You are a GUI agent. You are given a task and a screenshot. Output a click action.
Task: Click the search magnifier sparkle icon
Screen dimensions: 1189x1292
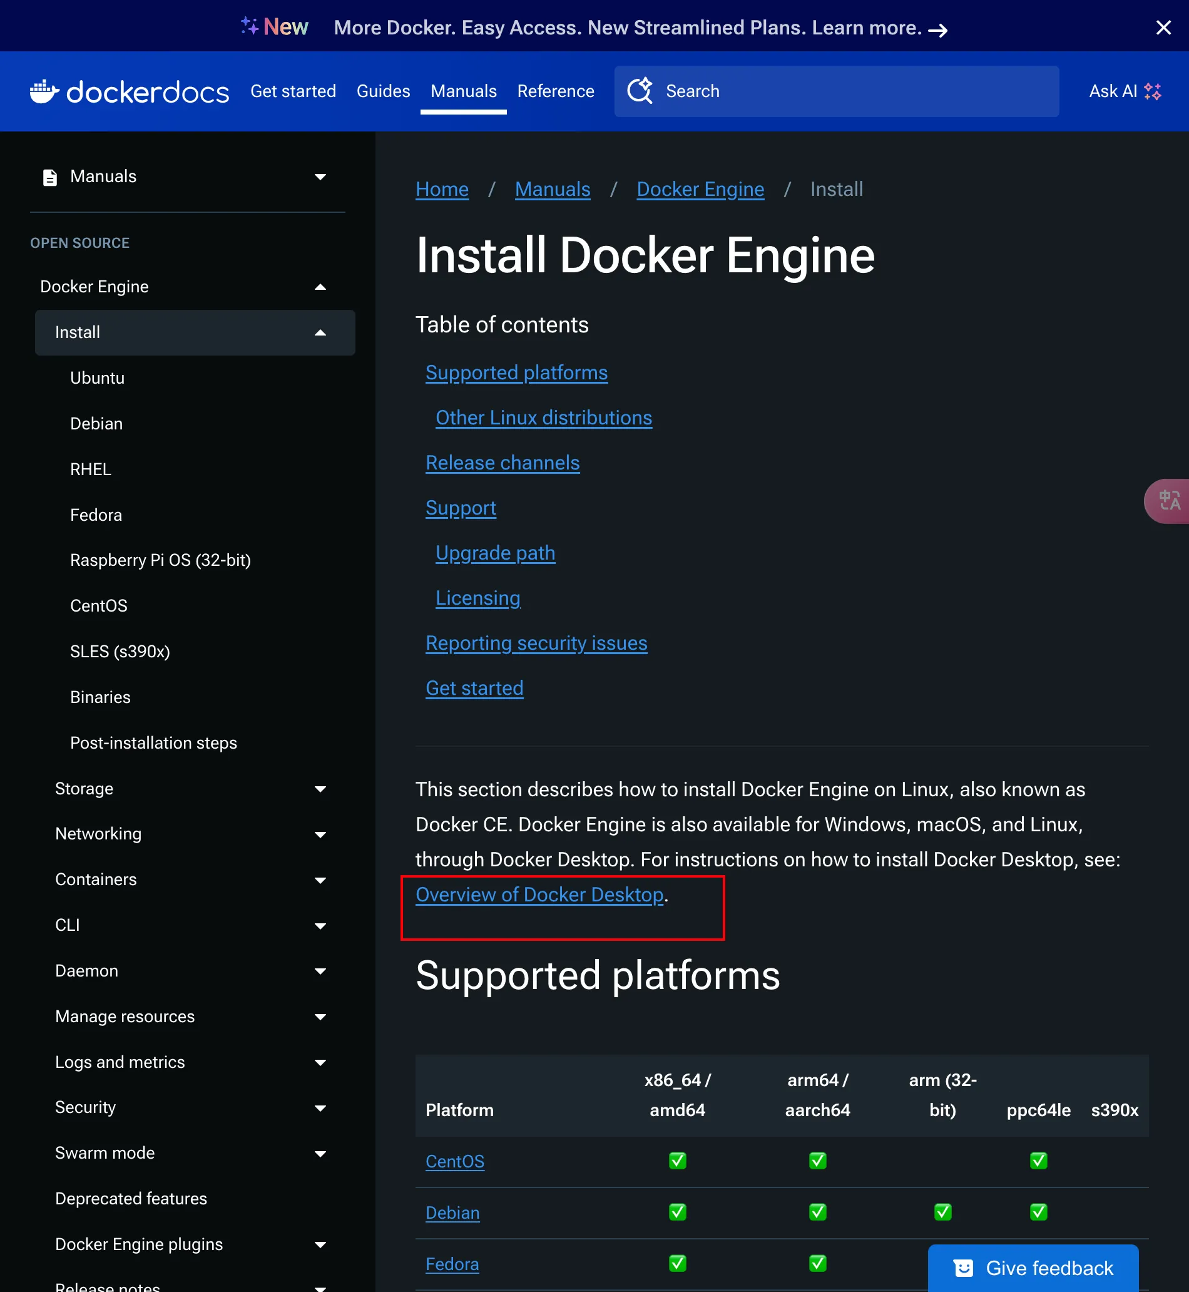(x=640, y=91)
